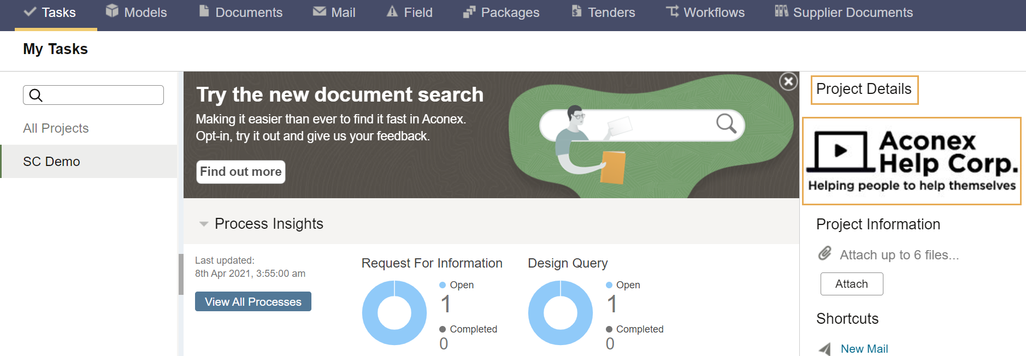
Task: Click the Tasks checkmark icon
Action: point(30,11)
